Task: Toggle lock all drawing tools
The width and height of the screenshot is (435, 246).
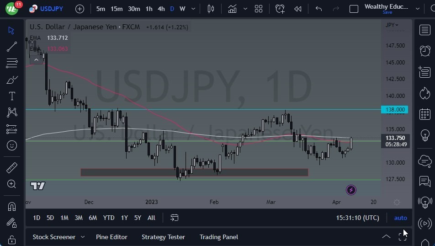Action: pos(12,239)
